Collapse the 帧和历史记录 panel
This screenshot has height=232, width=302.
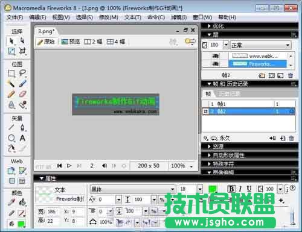pos(209,84)
